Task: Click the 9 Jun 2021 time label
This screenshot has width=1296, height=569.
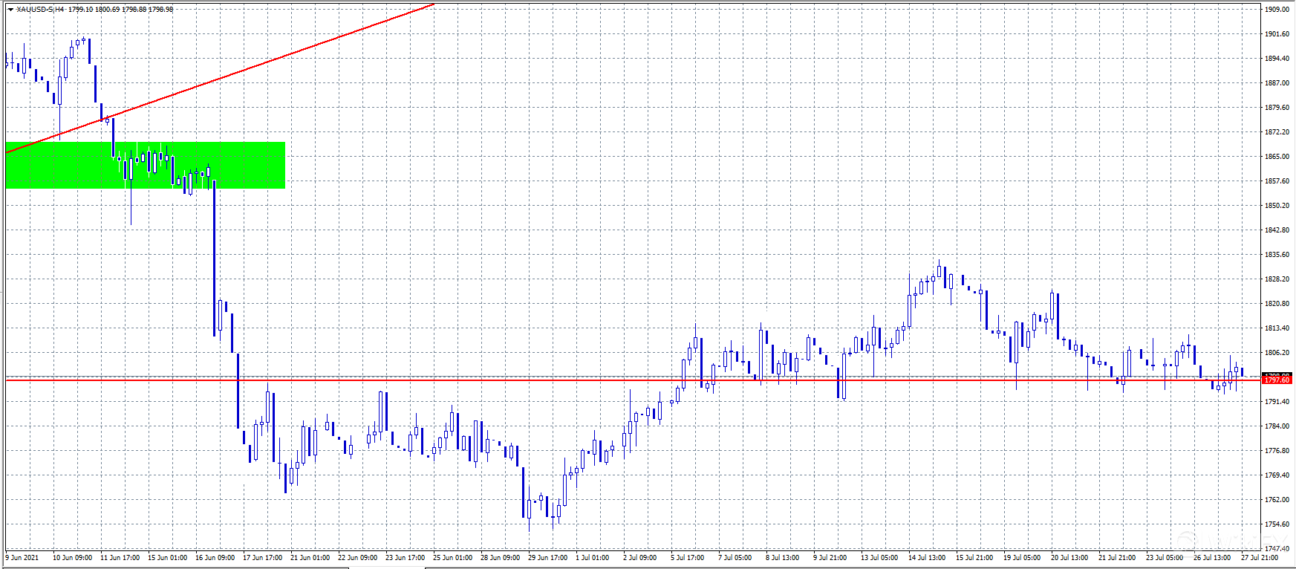Action: point(22,558)
